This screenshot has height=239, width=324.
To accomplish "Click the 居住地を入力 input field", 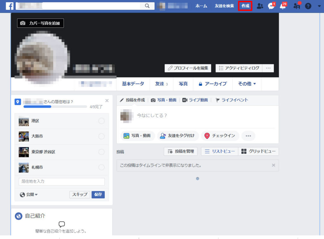I will click(62, 181).
